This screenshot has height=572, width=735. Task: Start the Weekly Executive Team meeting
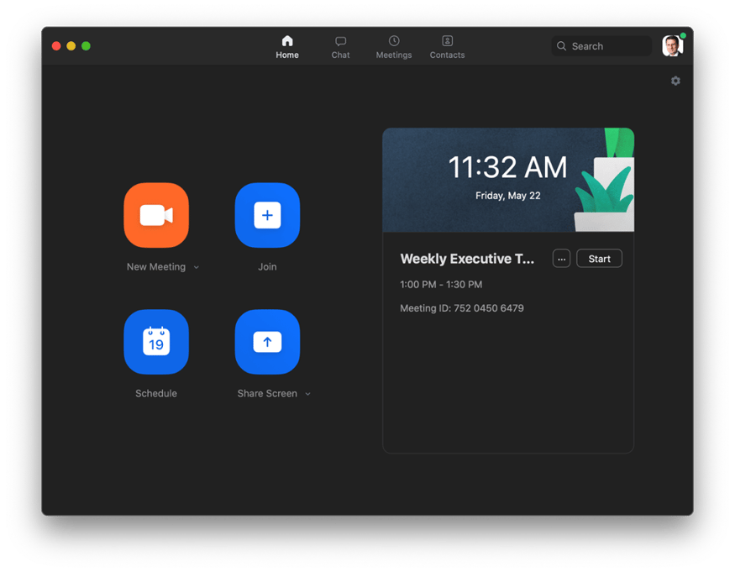click(599, 258)
